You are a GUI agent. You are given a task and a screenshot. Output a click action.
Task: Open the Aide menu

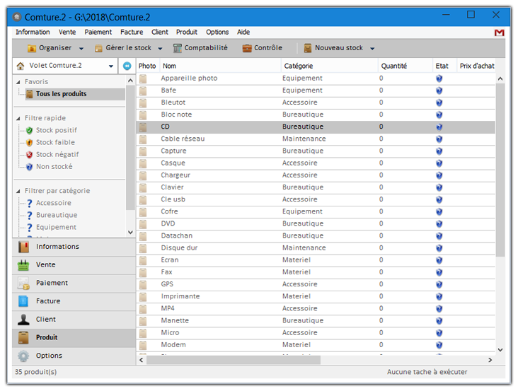[x=243, y=32]
